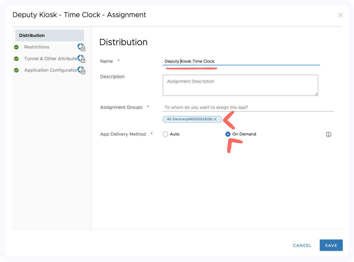Click the Description label
Image resolution: width=354 pixels, height=262 pixels.
click(112, 76)
